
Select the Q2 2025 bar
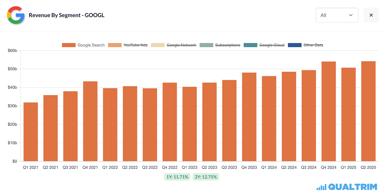coord(369,111)
